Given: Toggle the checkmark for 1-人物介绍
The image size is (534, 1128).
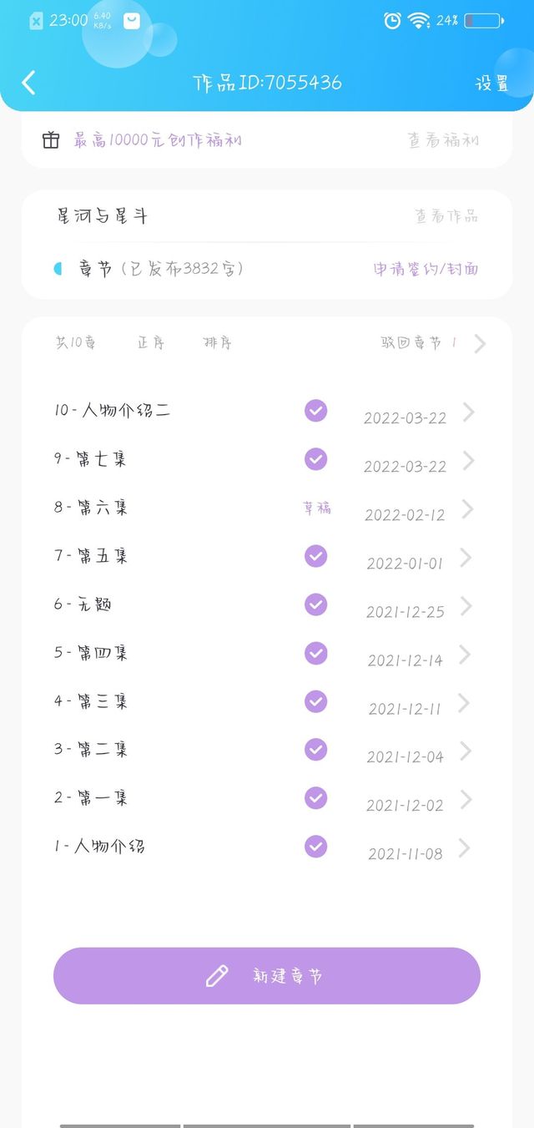Looking at the screenshot, I should coord(315,847).
